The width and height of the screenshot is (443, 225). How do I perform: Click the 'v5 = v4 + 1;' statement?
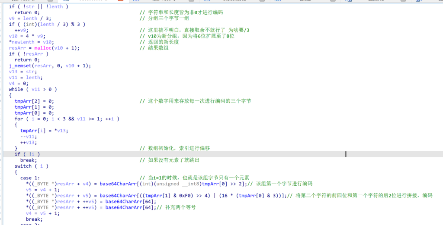[43, 190]
